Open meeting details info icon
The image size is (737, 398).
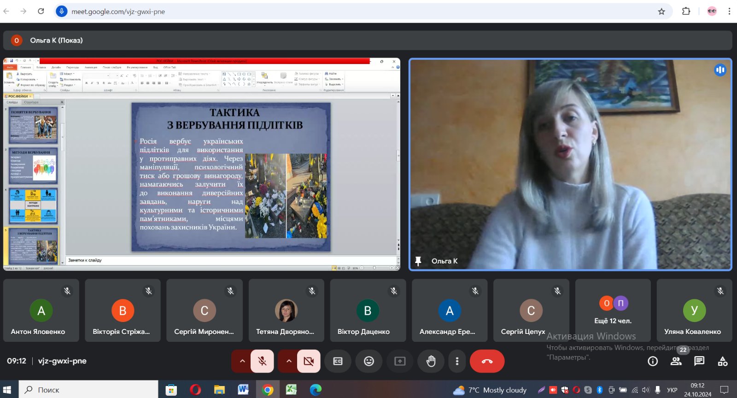(x=653, y=361)
